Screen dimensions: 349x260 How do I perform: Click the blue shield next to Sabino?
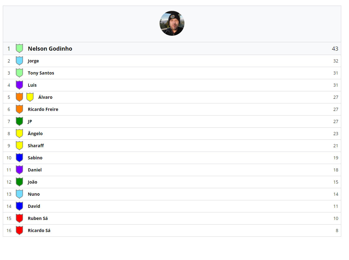point(19,158)
